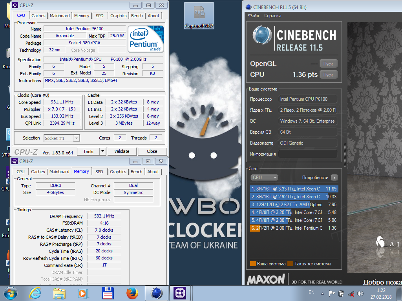Open network status tray icon

[x=351, y=294]
